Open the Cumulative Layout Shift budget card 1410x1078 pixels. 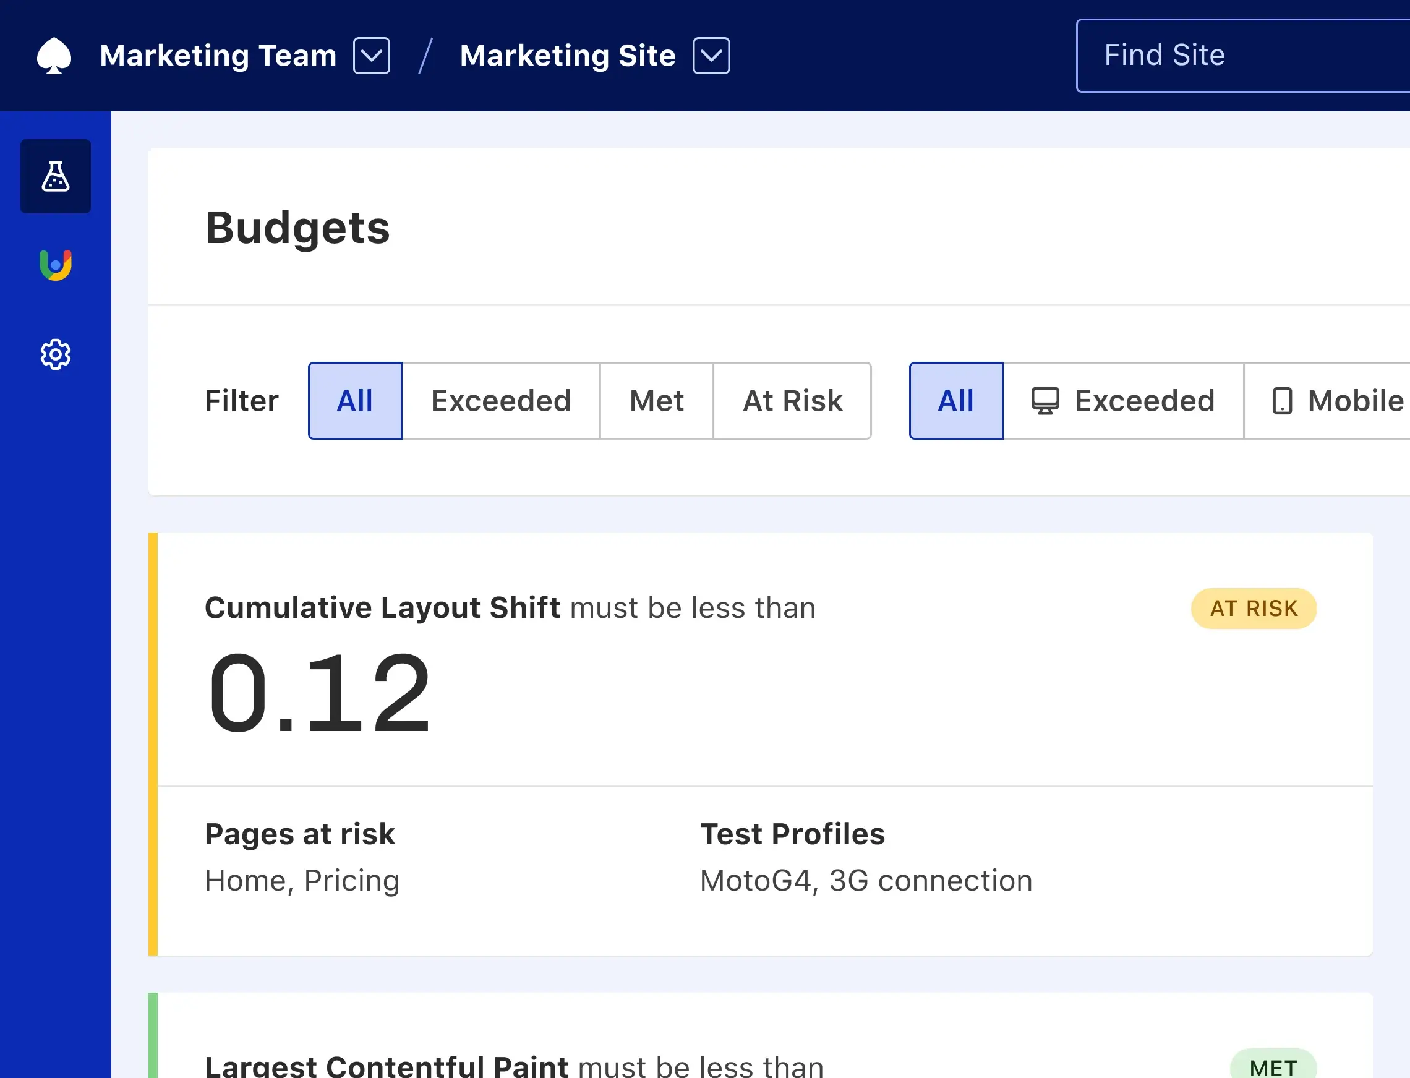(x=382, y=608)
